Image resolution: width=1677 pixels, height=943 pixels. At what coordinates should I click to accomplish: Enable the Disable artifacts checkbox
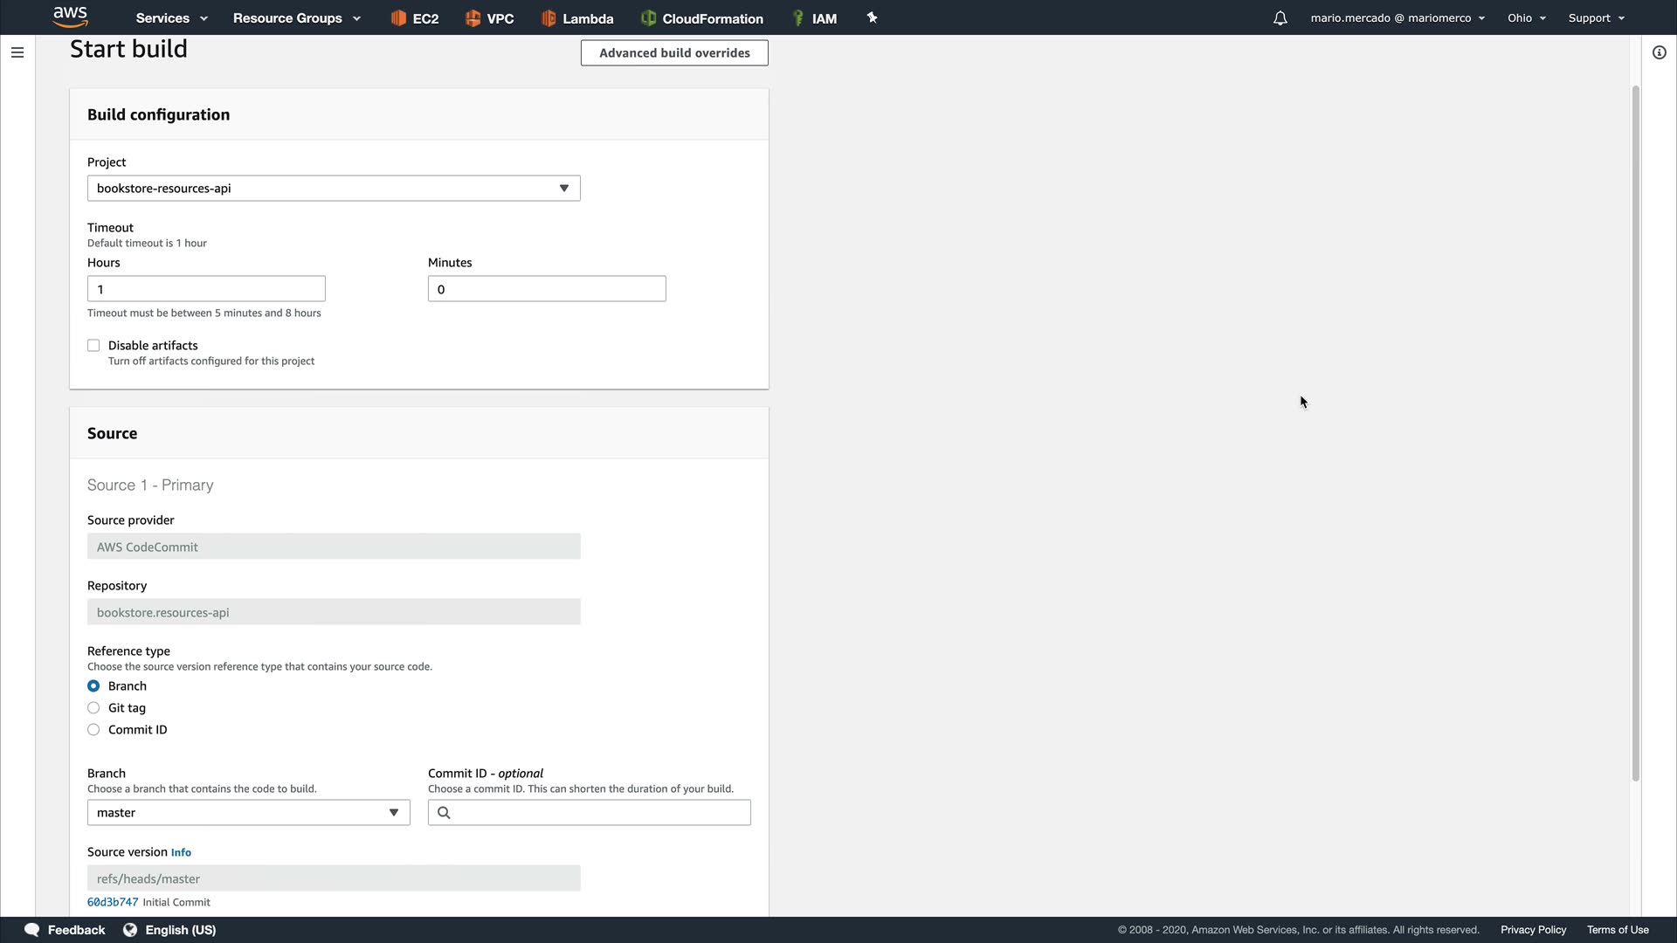coord(93,346)
